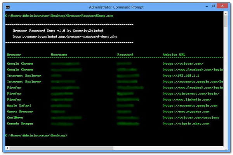This screenshot has height=155, width=233.
Task: Click the Firefox facebook.com/login URL
Action: coord(193,88)
